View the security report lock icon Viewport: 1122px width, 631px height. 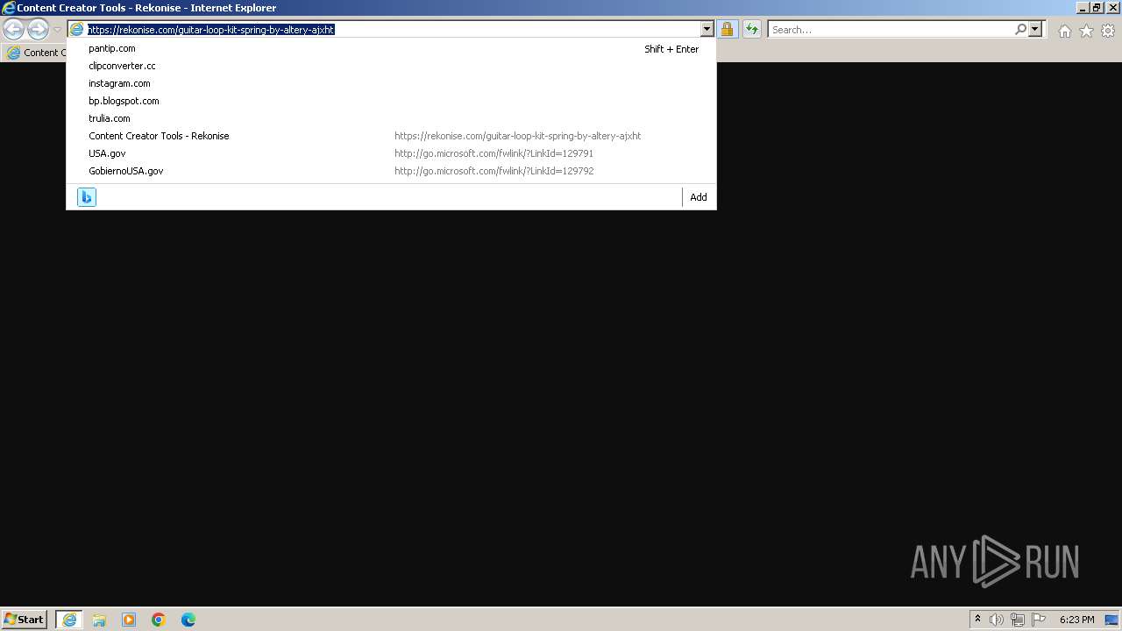(x=727, y=30)
